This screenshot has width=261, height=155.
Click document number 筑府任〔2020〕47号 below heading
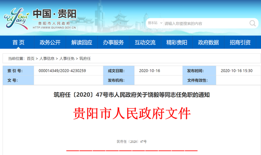[x=132, y=142]
